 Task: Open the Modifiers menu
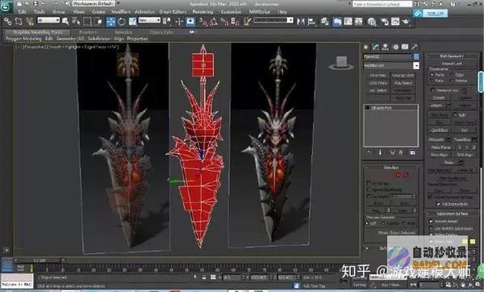(x=121, y=12)
